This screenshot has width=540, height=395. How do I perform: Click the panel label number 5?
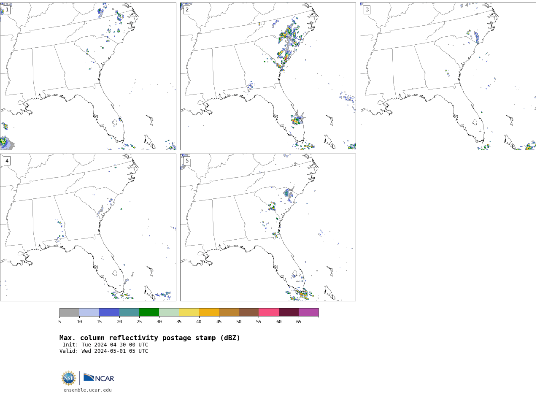(187, 161)
